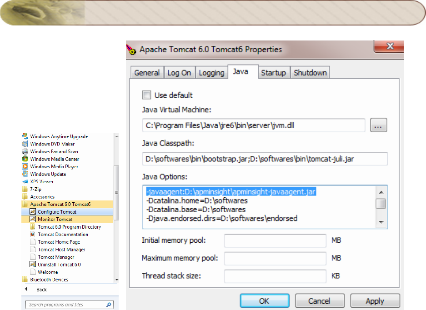The height and width of the screenshot is (310, 426).
Task: Click the Monitor Tomcat icon
Action: coord(33,219)
